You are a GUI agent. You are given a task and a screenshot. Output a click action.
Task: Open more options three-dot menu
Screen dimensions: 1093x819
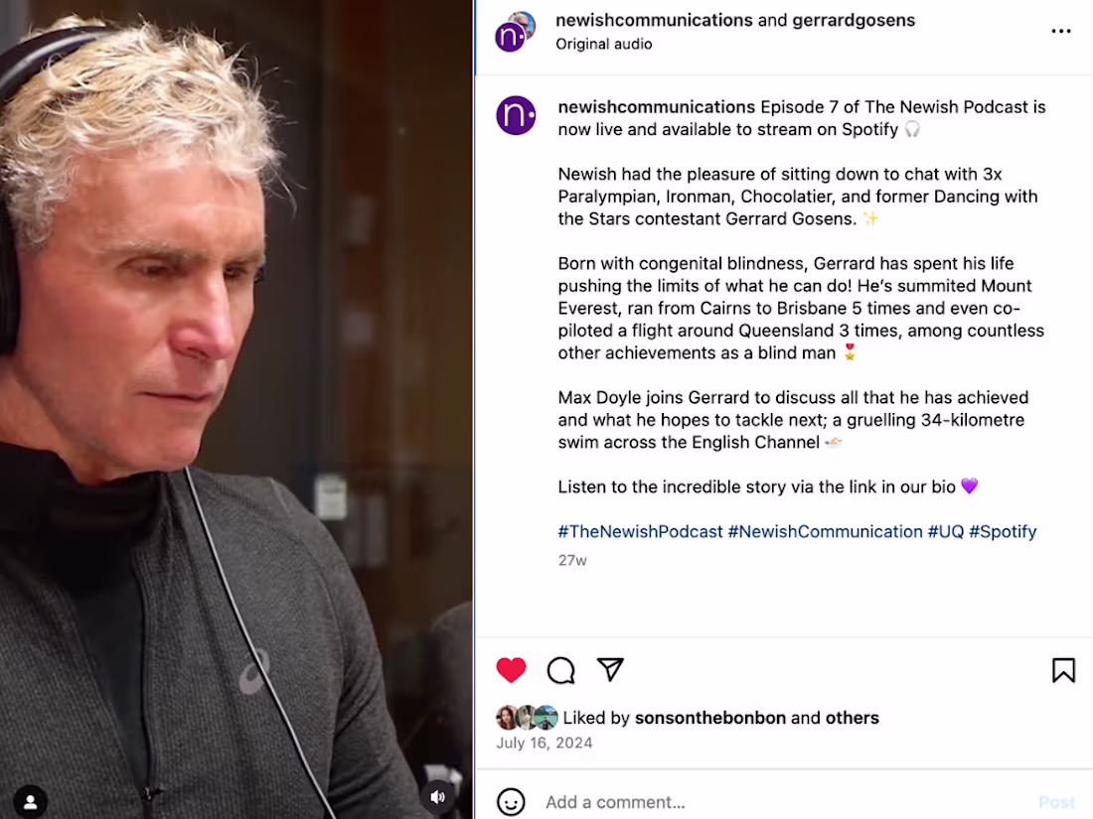[1061, 32]
